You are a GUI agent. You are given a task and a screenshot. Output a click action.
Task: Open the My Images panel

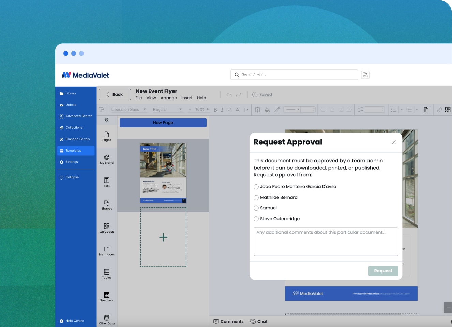point(106,250)
